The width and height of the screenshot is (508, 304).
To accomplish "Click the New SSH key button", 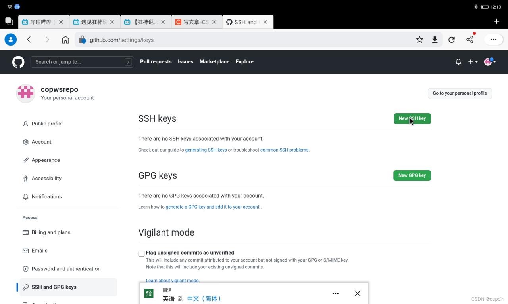I will click(x=412, y=118).
